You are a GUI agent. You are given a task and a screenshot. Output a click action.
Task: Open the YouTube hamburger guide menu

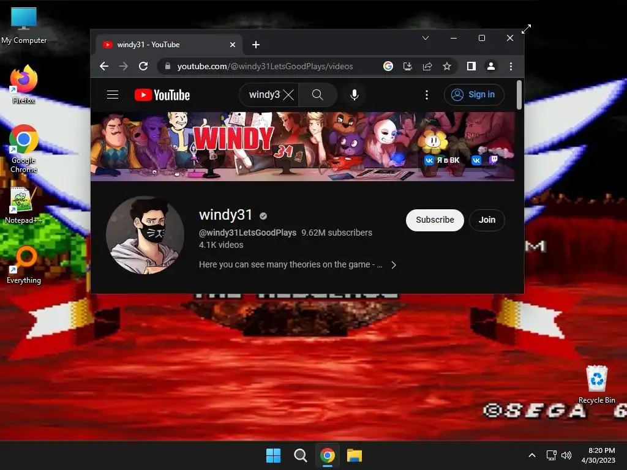pos(113,95)
